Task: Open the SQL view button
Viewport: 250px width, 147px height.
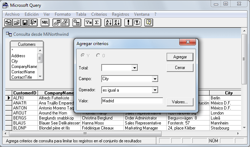Action: (45, 23)
